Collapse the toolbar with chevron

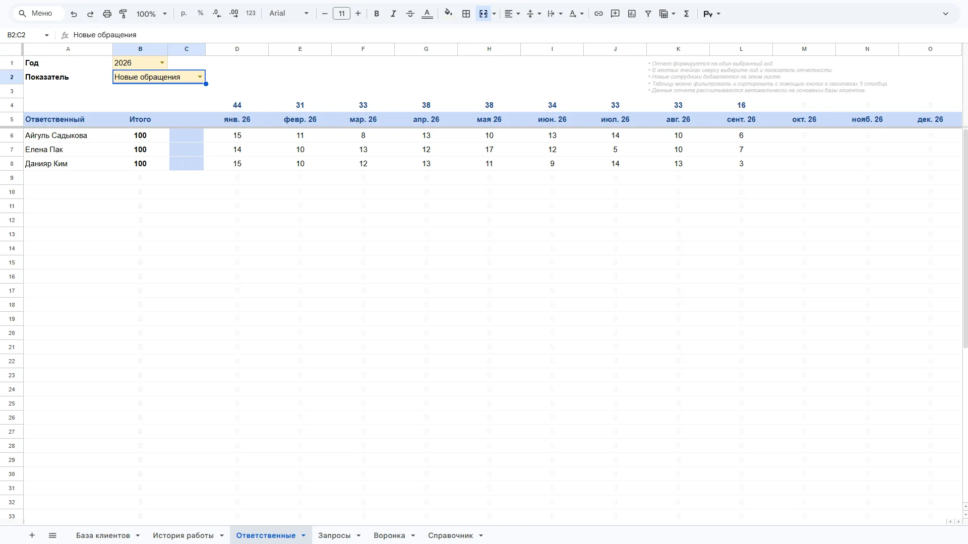945,14
